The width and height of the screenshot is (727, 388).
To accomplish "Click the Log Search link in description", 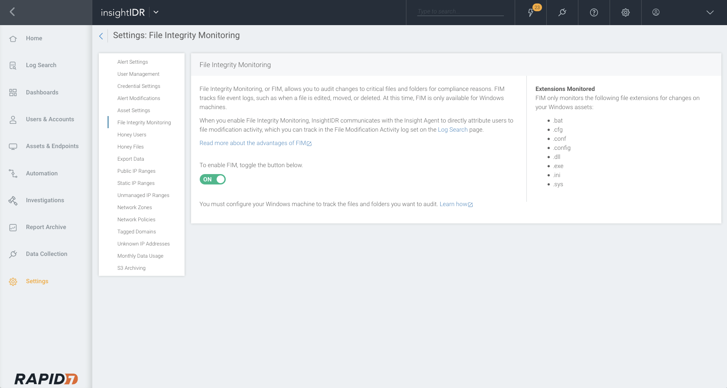I will [452, 130].
